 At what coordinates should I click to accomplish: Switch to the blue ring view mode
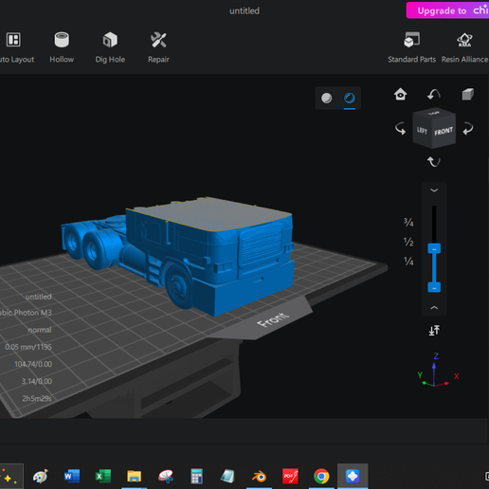pyautogui.click(x=350, y=98)
